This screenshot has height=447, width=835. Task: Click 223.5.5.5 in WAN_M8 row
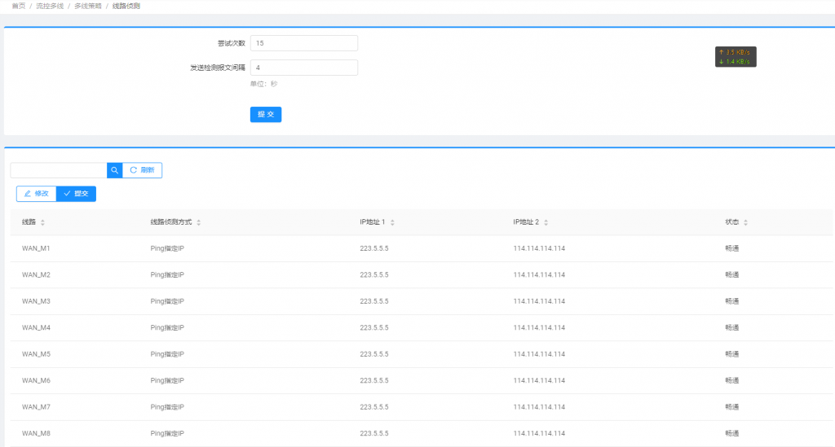click(373, 433)
